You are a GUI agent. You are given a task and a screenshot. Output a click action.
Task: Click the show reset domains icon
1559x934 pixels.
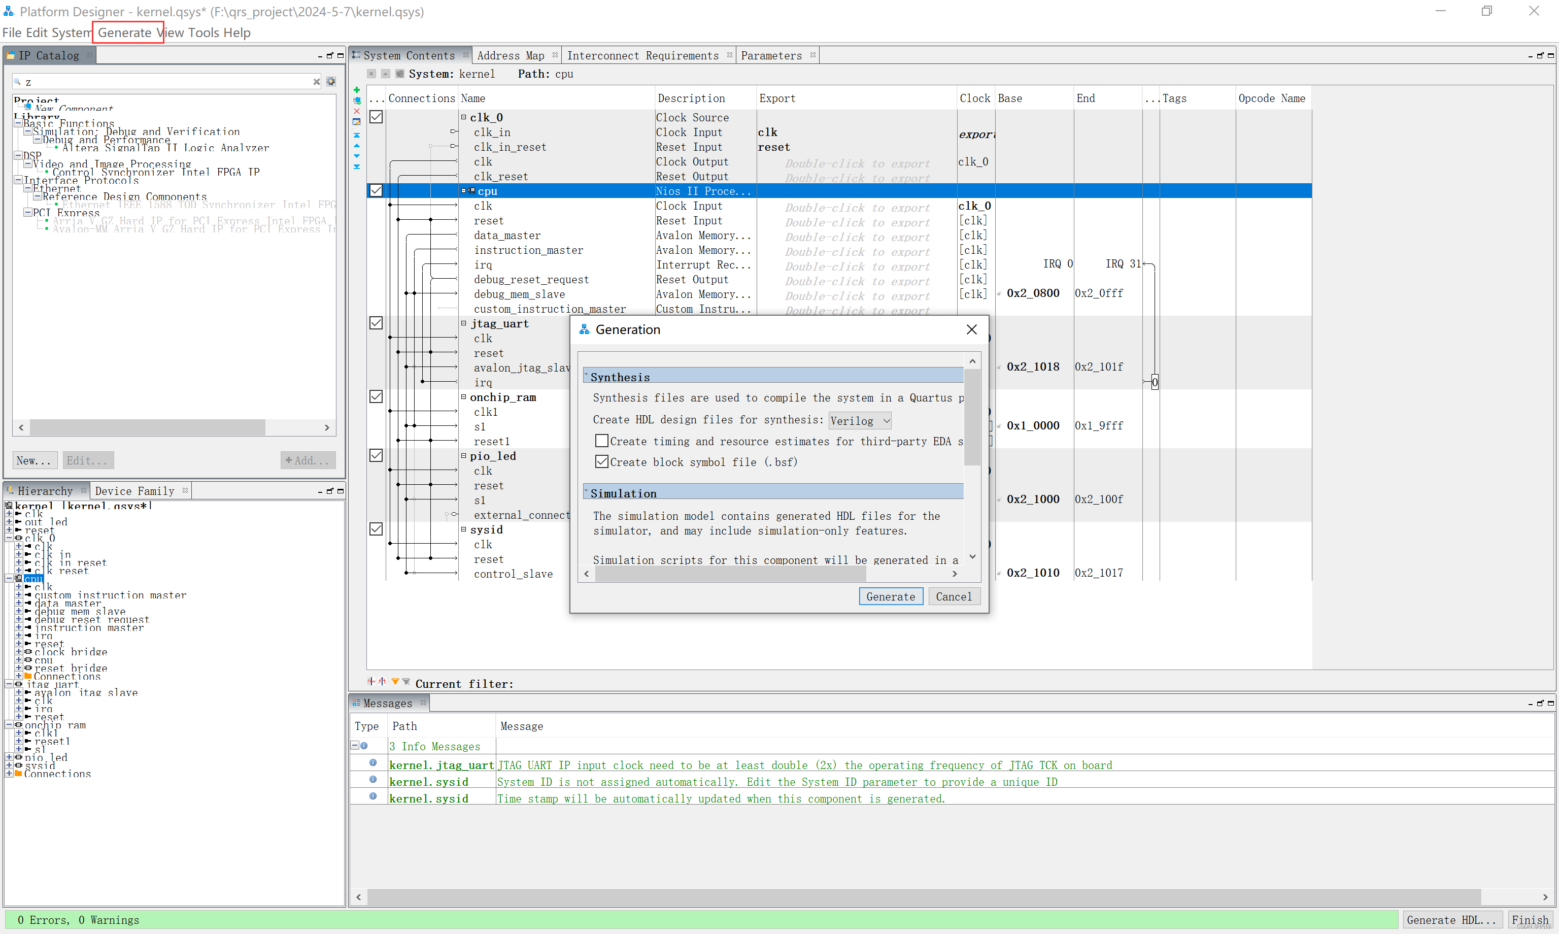pos(382,682)
